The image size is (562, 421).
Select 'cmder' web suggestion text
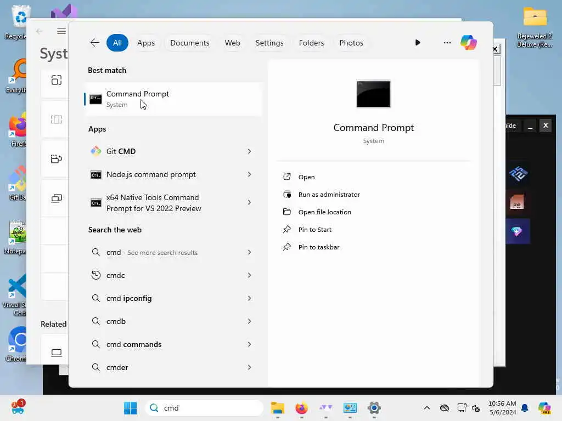pos(117,367)
